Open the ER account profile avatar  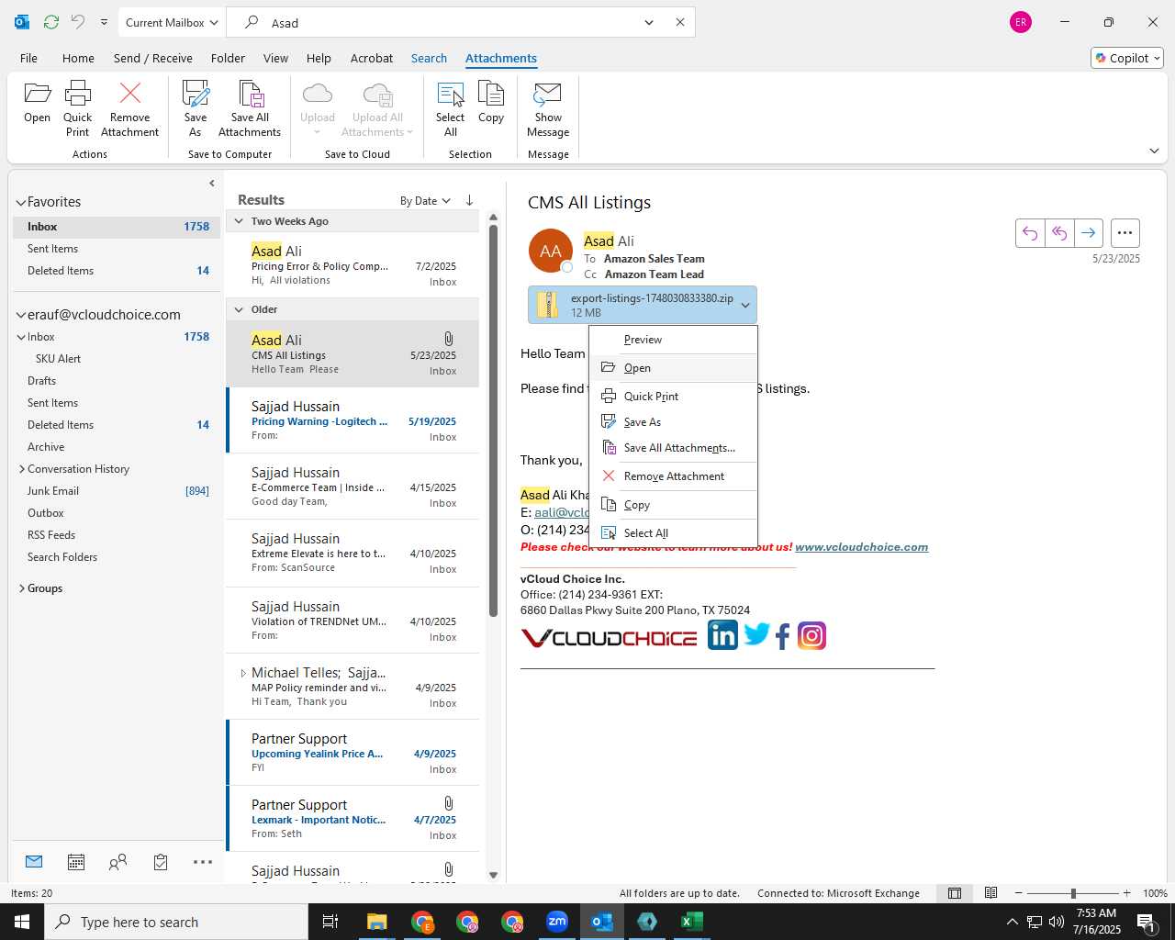[x=1021, y=22]
